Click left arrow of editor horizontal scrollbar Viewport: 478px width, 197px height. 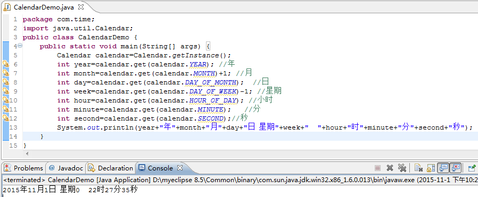[27, 154]
